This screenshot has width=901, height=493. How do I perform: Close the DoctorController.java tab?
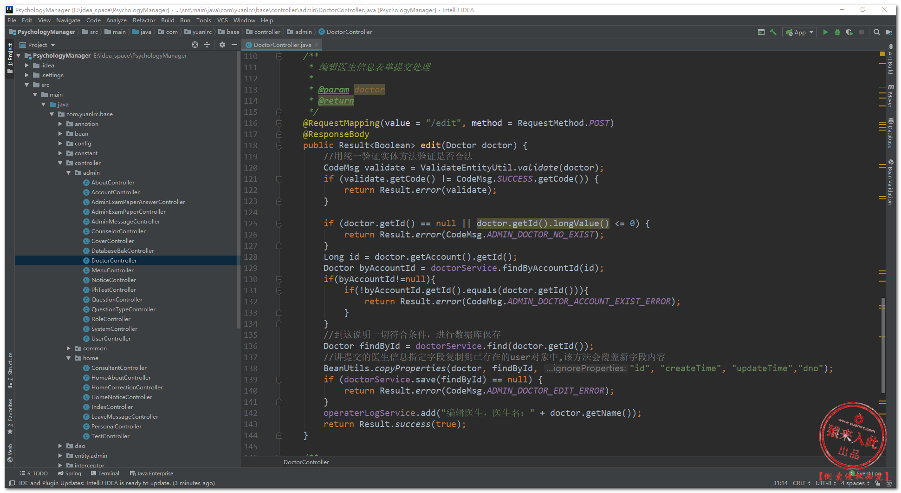coord(317,45)
